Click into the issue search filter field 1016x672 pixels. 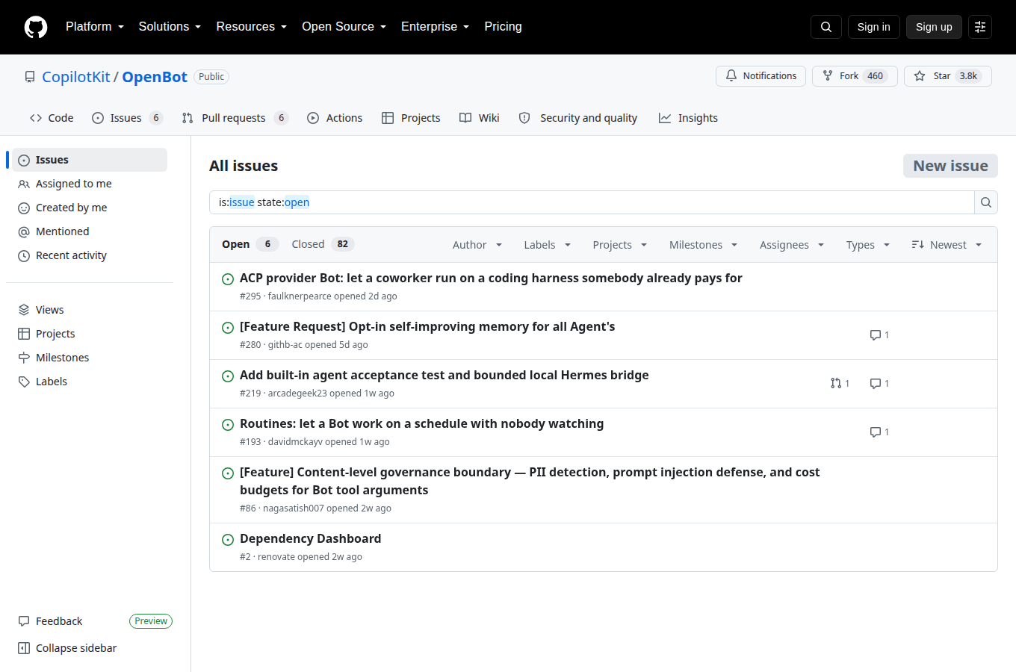point(592,202)
